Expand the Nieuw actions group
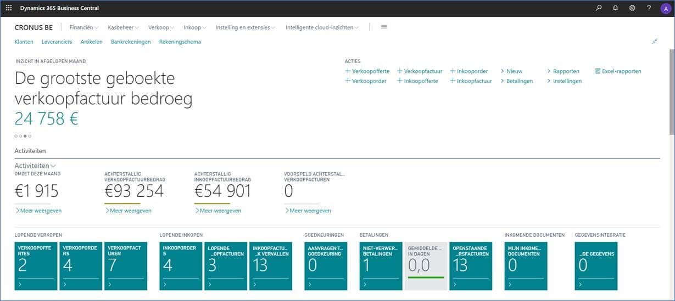This screenshot has width=675, height=301. [x=511, y=71]
